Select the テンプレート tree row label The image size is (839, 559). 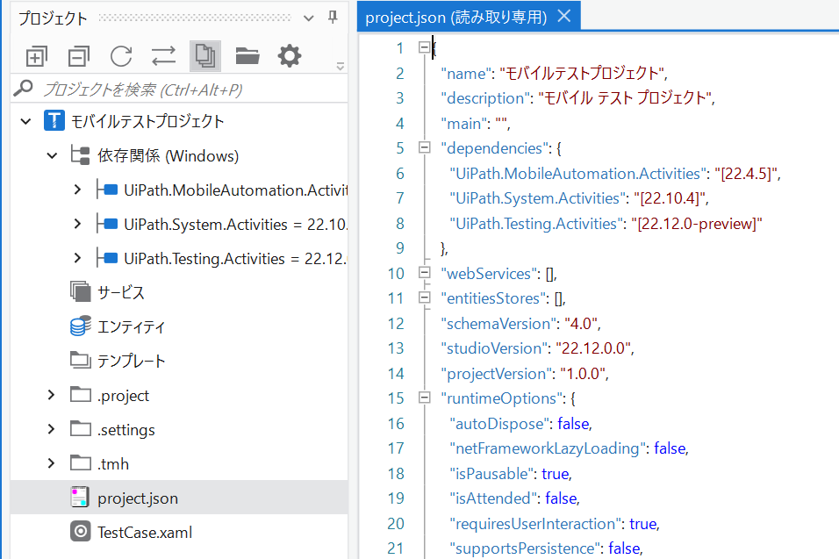tap(131, 361)
